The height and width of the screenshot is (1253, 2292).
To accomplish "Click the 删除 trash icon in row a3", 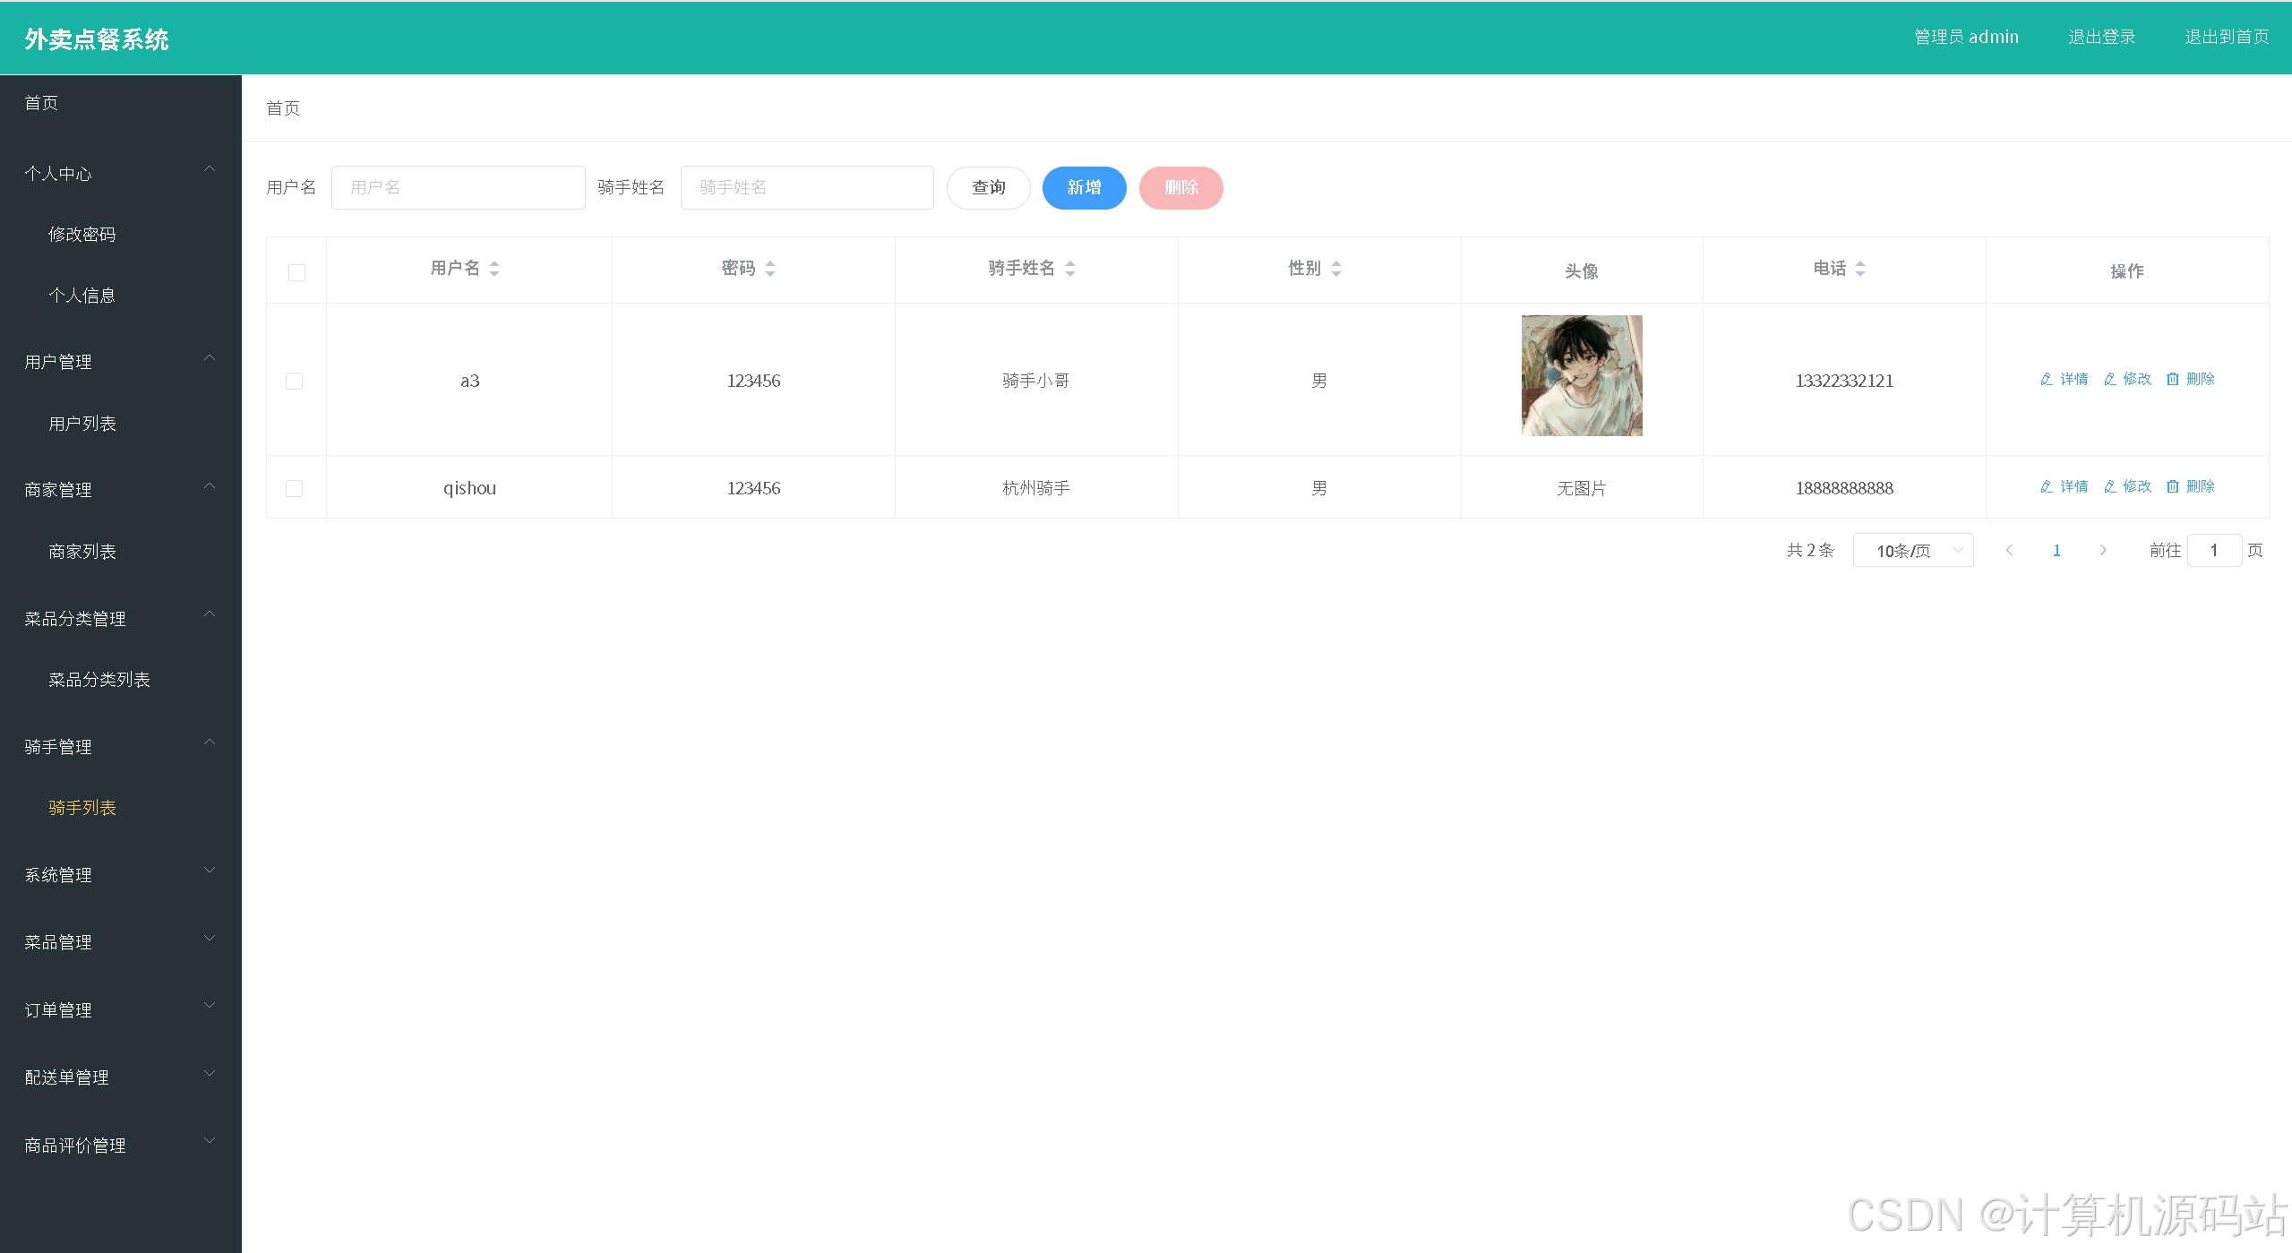I will pos(2173,379).
